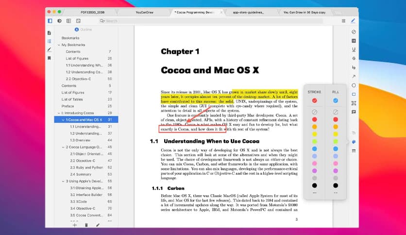Open 3.2 Interface Builder outline entry
406x235 pixels.
[86, 195]
